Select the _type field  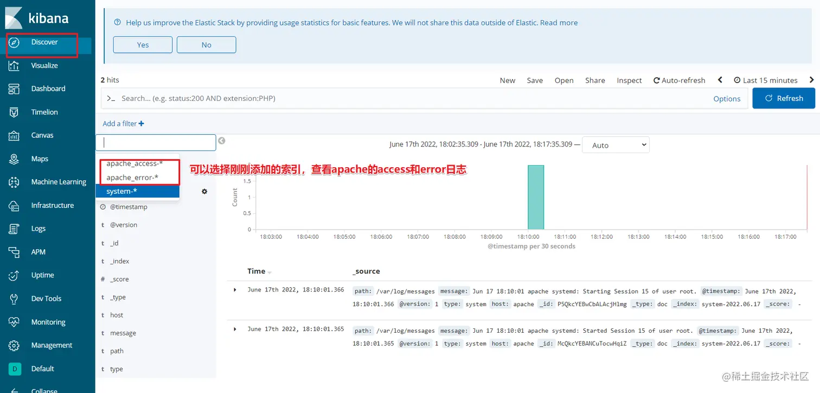[x=118, y=297]
